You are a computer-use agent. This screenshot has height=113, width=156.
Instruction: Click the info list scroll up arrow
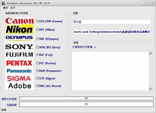coord(150,54)
